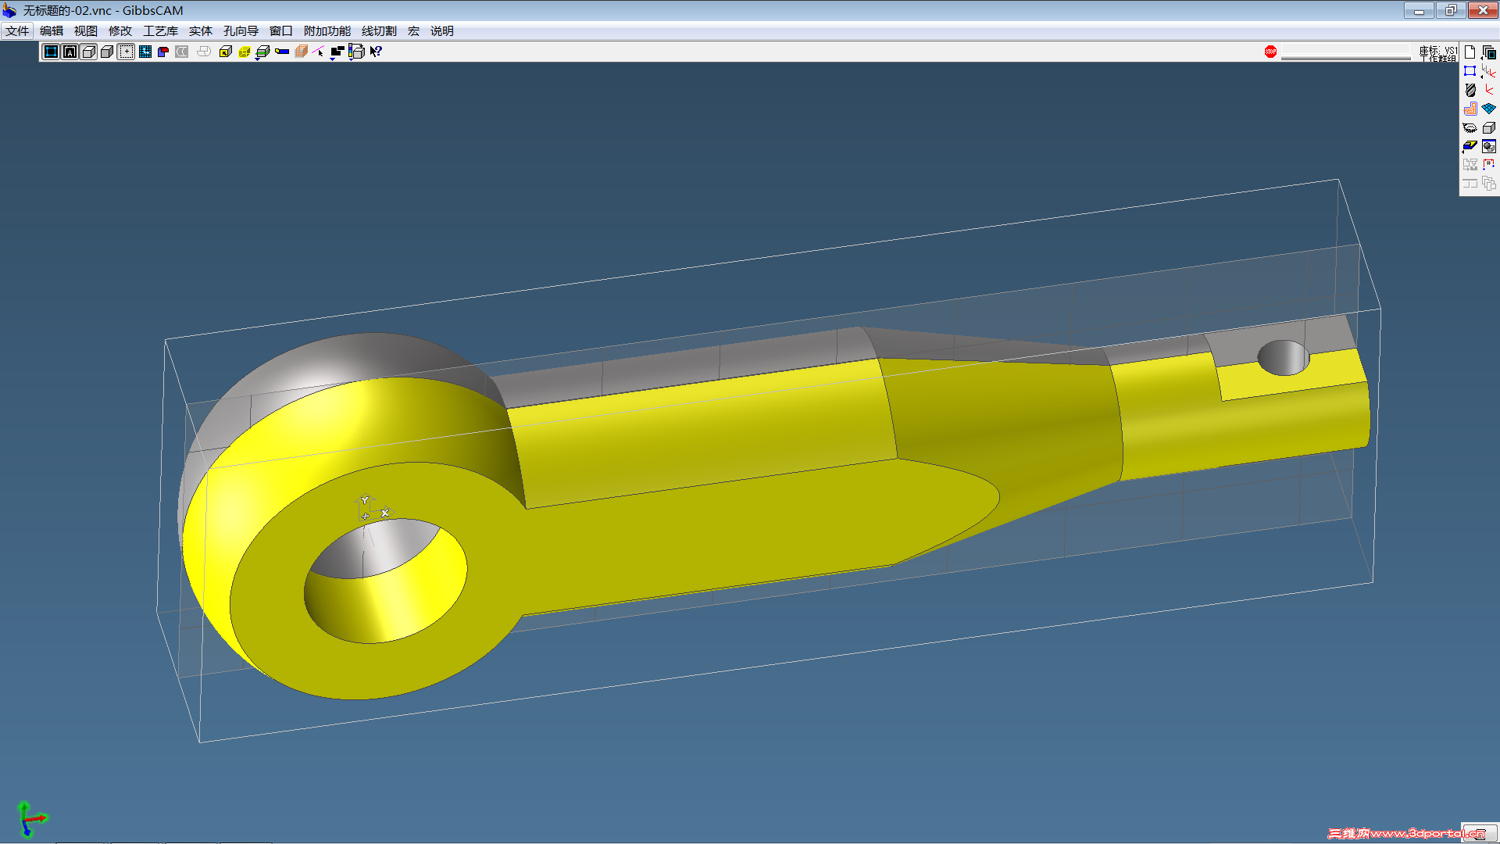This screenshot has width=1500, height=844.
Task: Open the orange toolpath CAM icon
Action: 1470,109
